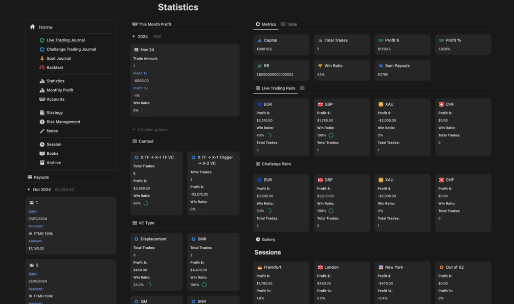Screen dimensions: 514x304
Task: Expand the 2 hidden groups
Action: point(150,130)
